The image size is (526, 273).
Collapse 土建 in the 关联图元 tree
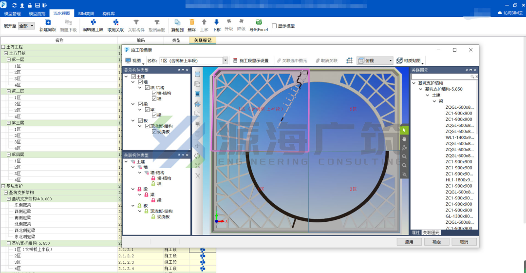tap(428, 96)
